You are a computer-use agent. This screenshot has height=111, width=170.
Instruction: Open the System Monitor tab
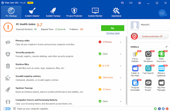95,12
